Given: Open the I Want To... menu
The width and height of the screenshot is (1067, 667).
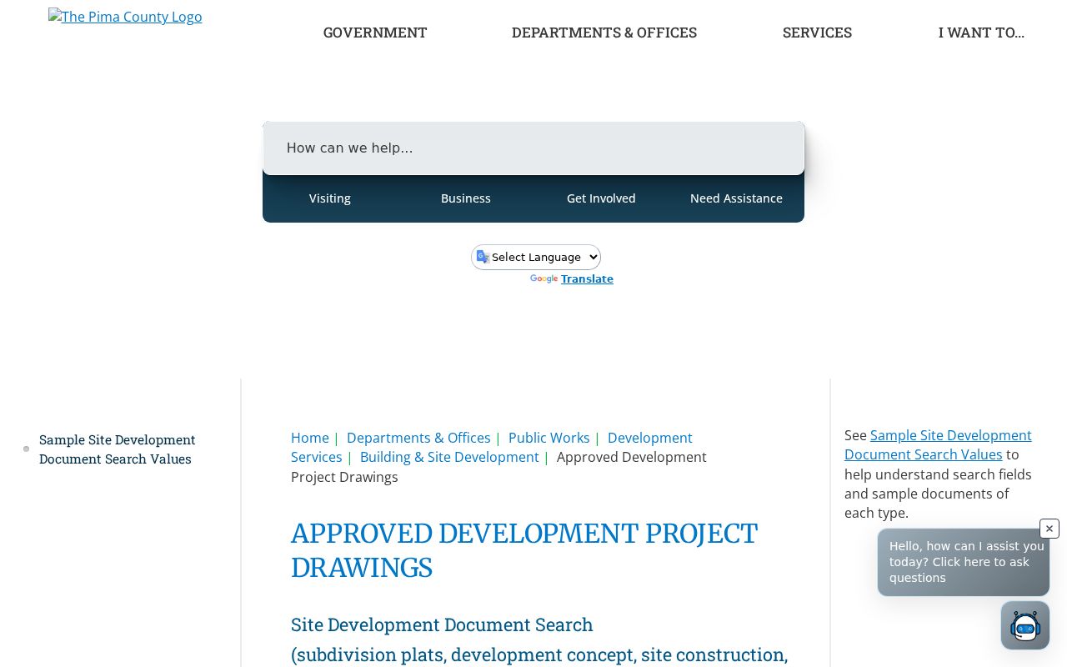Looking at the screenshot, I should point(981,33).
